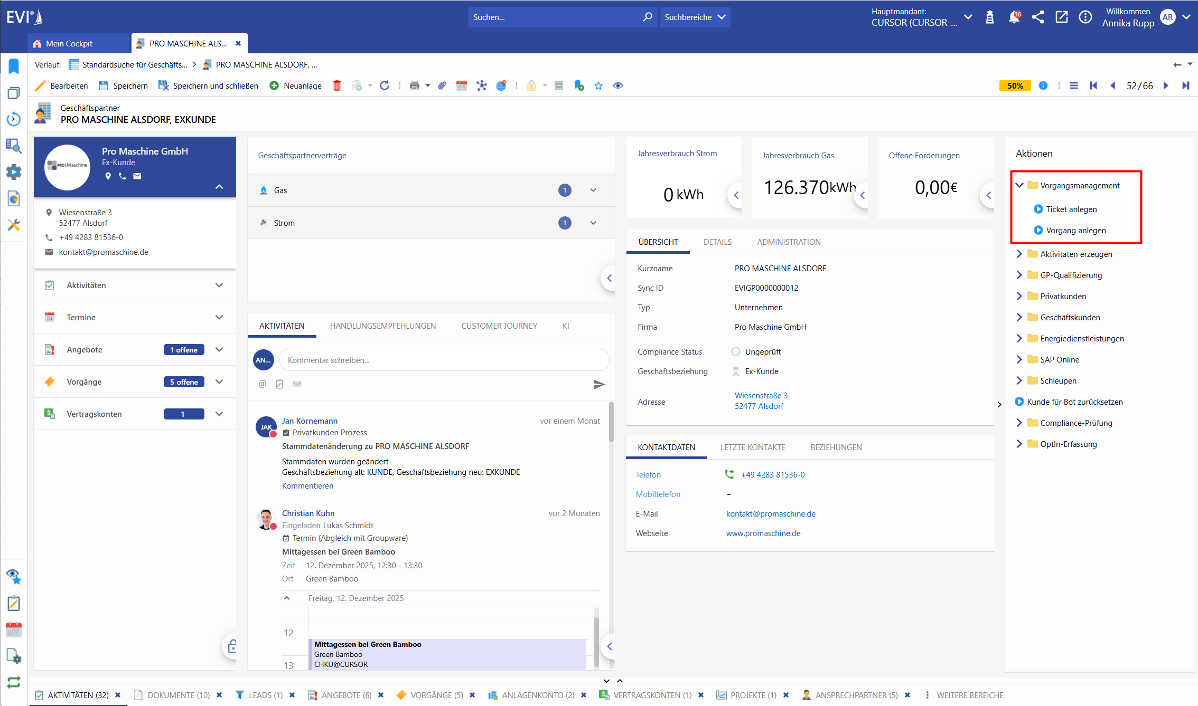The height and width of the screenshot is (706, 1198).
Task: Open the Suchbereiche dropdown
Action: (695, 17)
